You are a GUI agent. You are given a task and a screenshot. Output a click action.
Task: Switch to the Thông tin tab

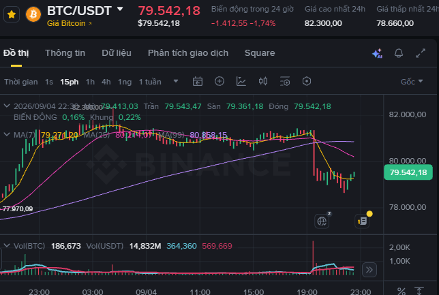65,53
